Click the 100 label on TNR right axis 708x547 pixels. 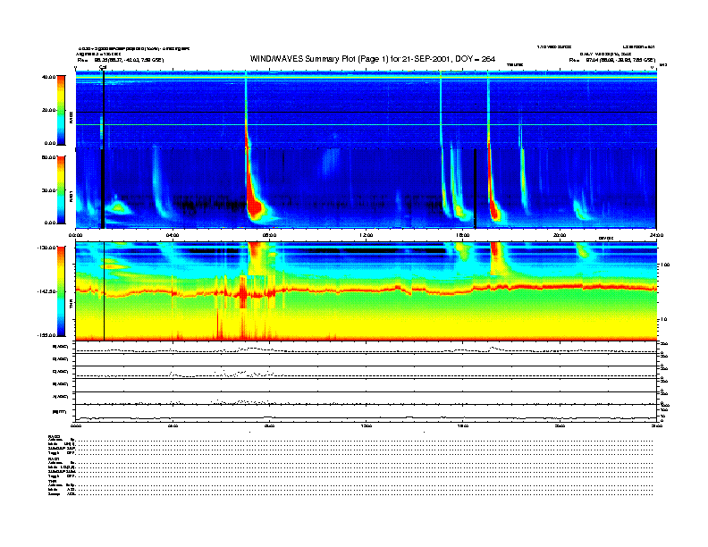point(664,265)
